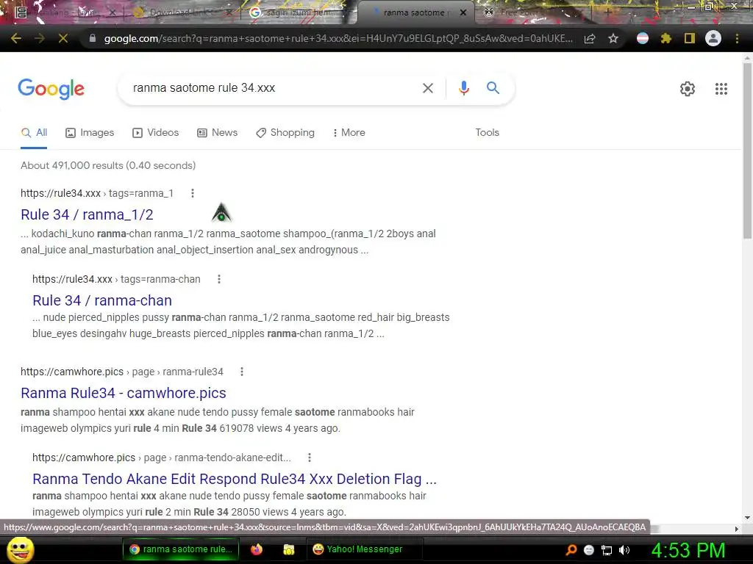The height and width of the screenshot is (564, 753).
Task: Go to the Google logo home page
Action: click(51, 89)
